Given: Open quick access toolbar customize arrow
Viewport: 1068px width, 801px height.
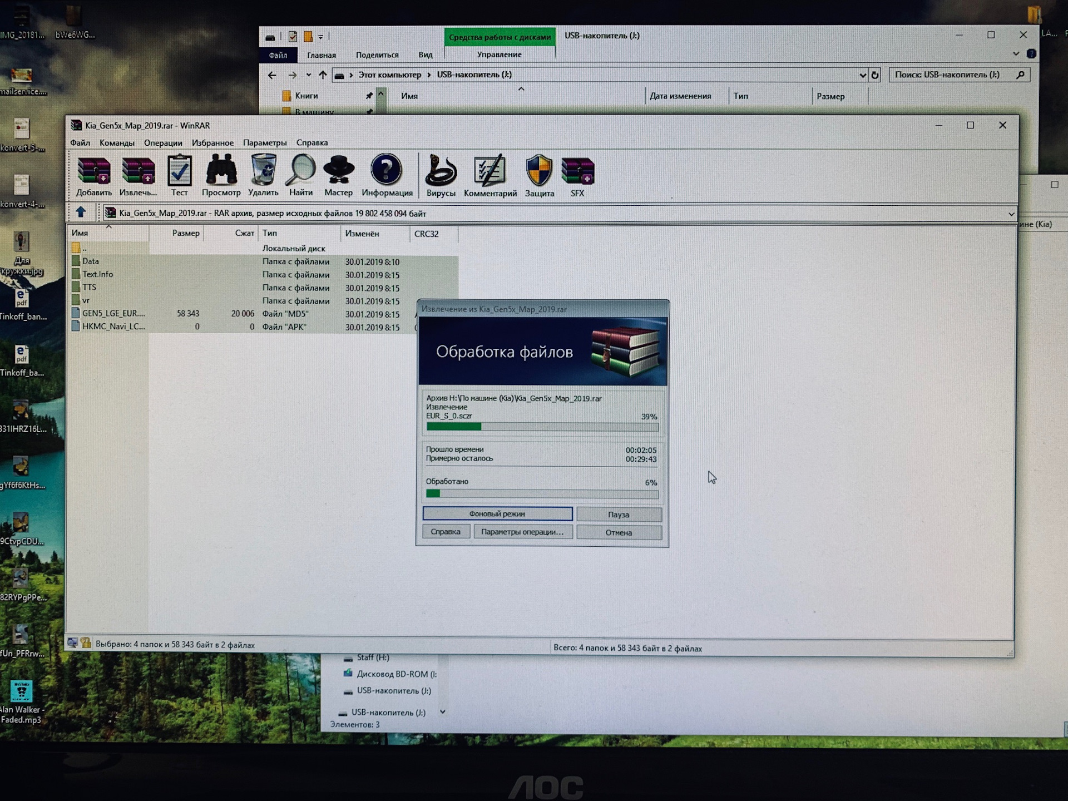Looking at the screenshot, I should click(x=320, y=37).
